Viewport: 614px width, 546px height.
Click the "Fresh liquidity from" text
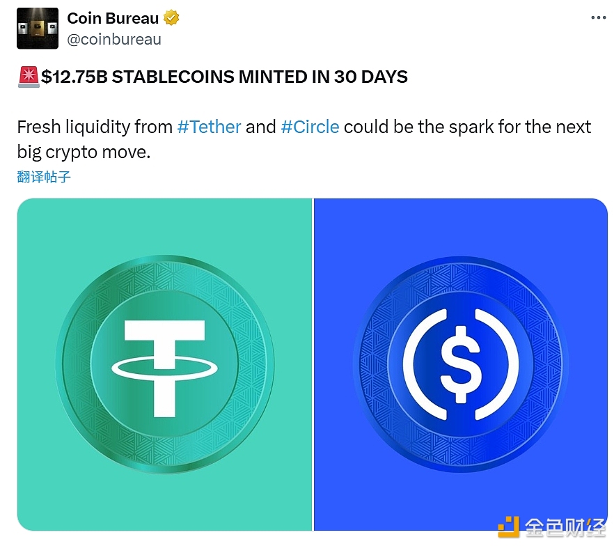[x=95, y=127]
